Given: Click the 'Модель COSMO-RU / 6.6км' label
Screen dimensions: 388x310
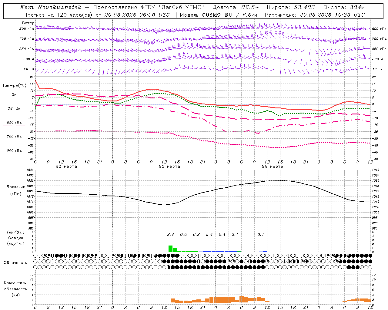Looking at the screenshot, I should tap(219, 15).
